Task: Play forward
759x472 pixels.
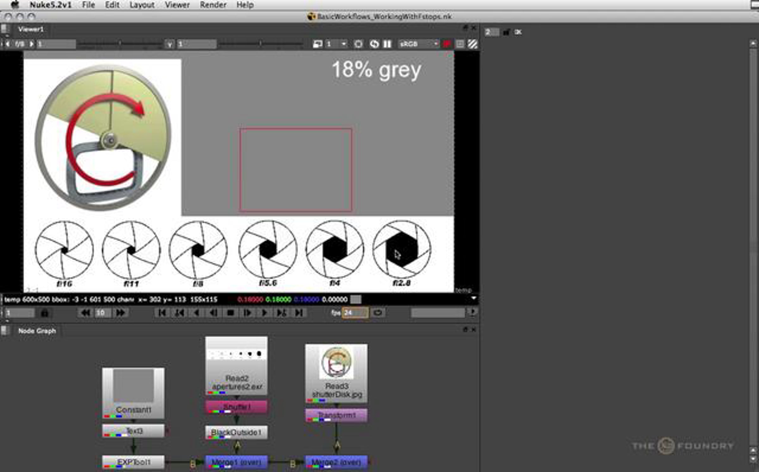Action: [264, 313]
